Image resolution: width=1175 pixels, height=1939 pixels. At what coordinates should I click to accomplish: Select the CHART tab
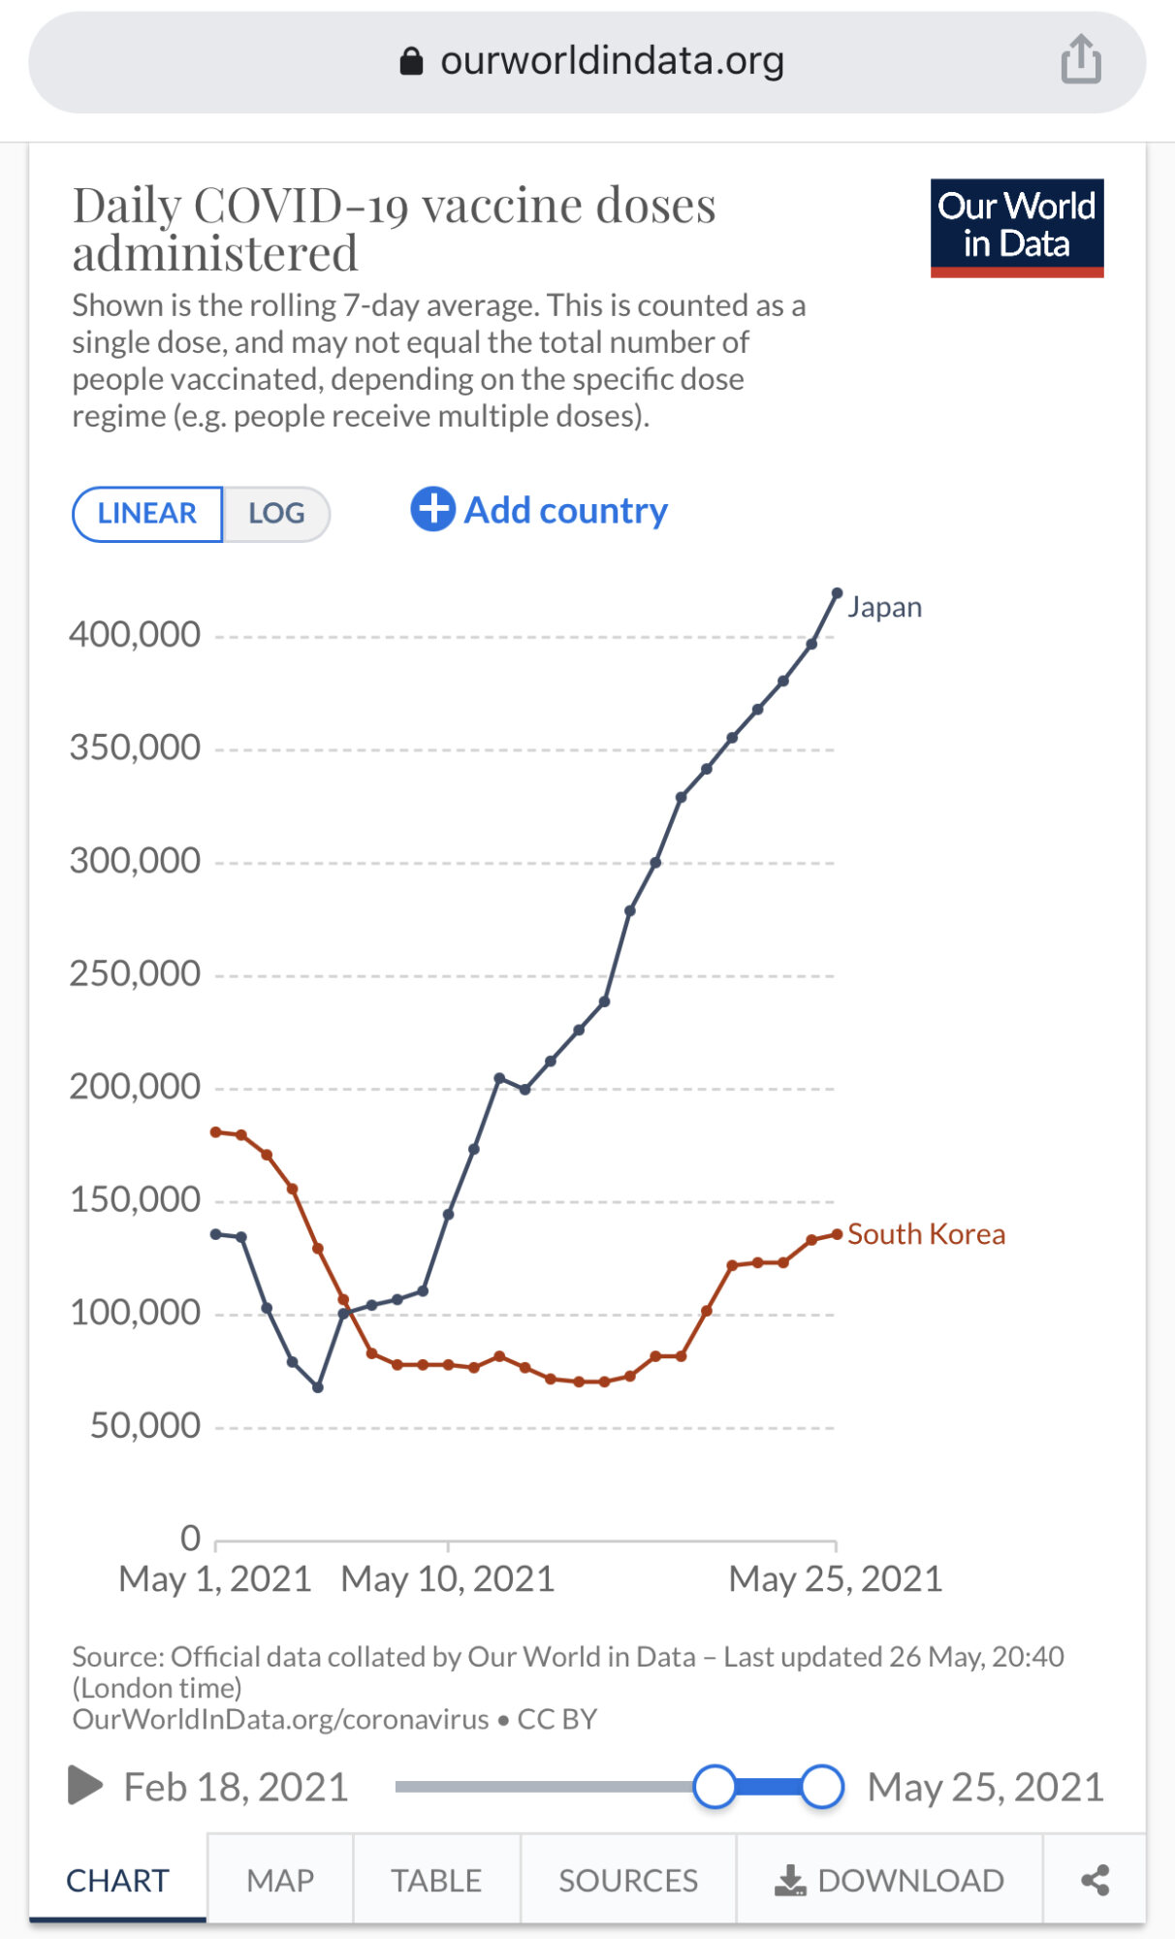click(117, 1880)
